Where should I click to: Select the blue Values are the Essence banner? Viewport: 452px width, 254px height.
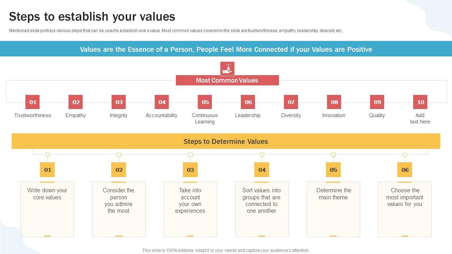pyautogui.click(x=226, y=49)
